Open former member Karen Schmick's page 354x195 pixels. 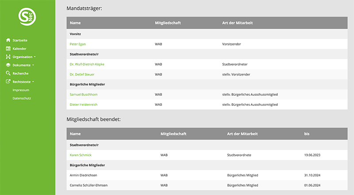tap(81, 155)
